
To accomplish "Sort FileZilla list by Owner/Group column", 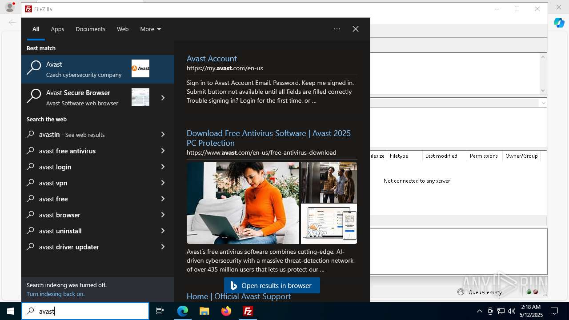I will point(521,156).
